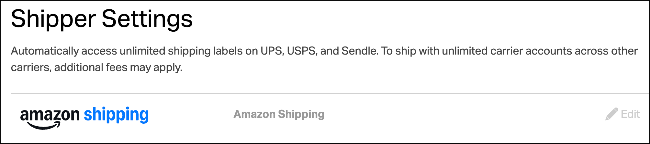
Task: Click the Amazon Shipping logo
Action: pos(84,118)
